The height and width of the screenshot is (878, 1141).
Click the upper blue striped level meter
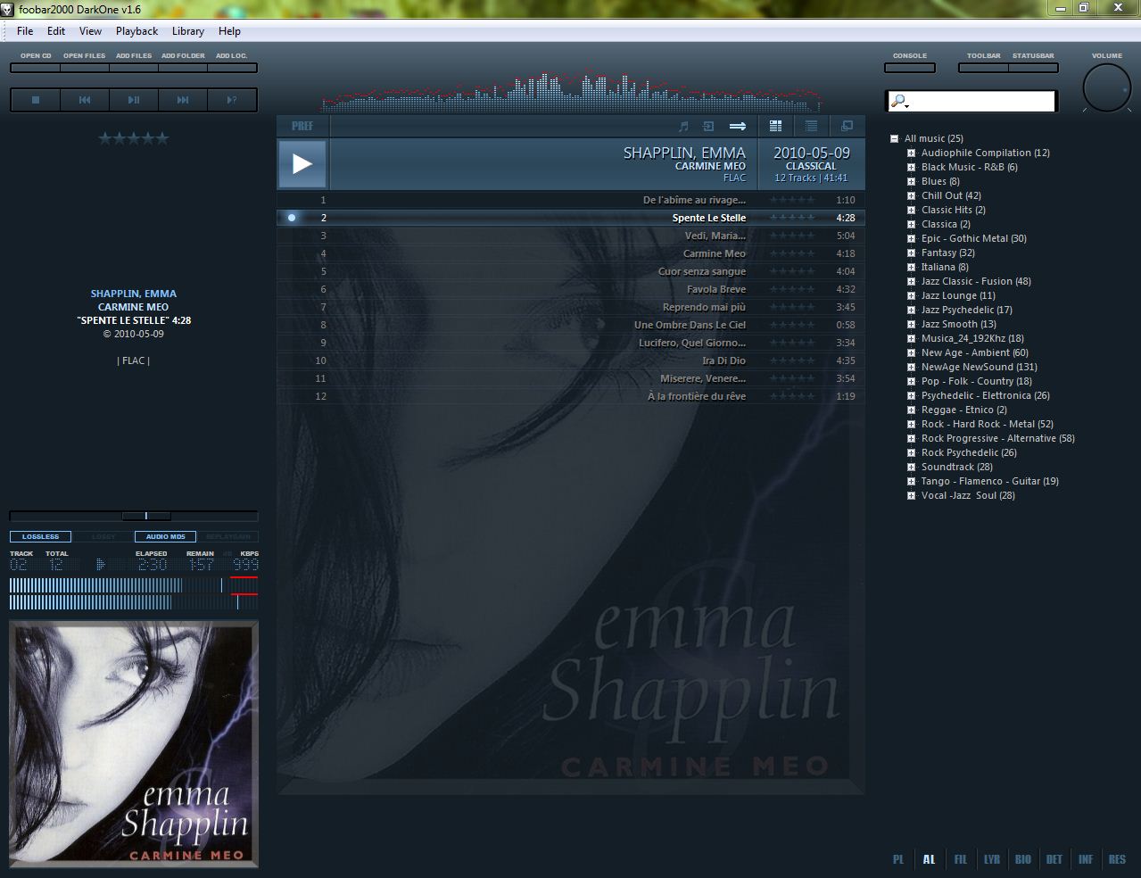pos(134,585)
